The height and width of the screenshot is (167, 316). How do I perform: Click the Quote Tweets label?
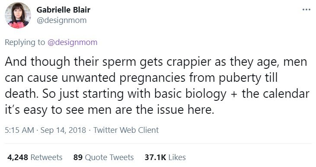pos(109,157)
